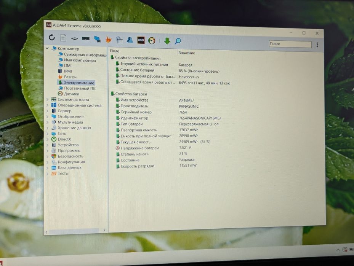Viewport: 354px width, 266px height.
Task: Open the DMI tree item
Action: coord(65,65)
